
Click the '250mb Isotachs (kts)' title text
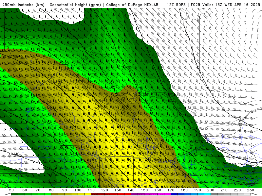tap(23, 5)
